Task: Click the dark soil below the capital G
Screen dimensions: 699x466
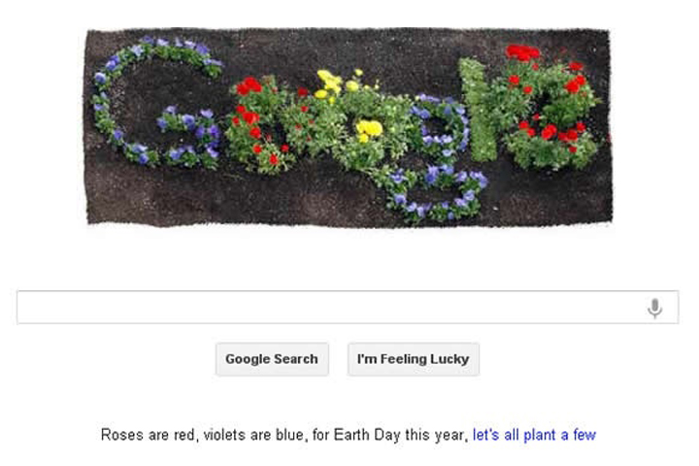Action: pyautogui.click(x=155, y=194)
